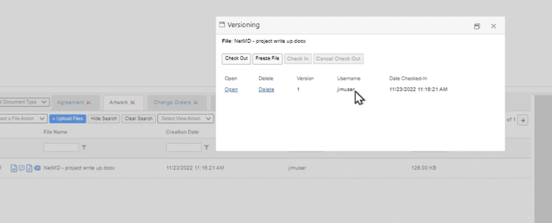Click the blue version badge next to NetMD file
This screenshot has width=552, height=223.
[38, 168]
